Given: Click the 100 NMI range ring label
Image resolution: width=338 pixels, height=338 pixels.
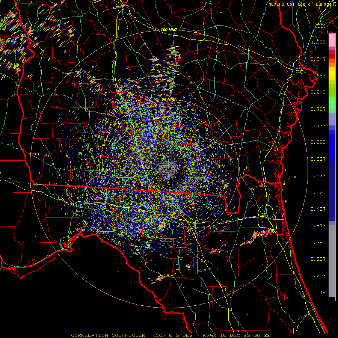Looking at the screenshot, I should (x=169, y=30).
